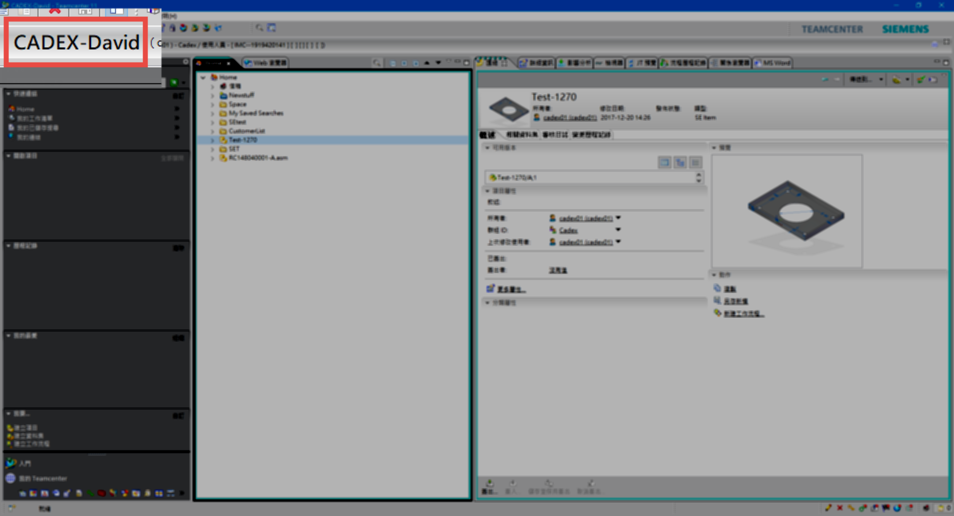954x516 pixels.
Task: Click the search magnifier in tree toolbar
Action: [377, 63]
